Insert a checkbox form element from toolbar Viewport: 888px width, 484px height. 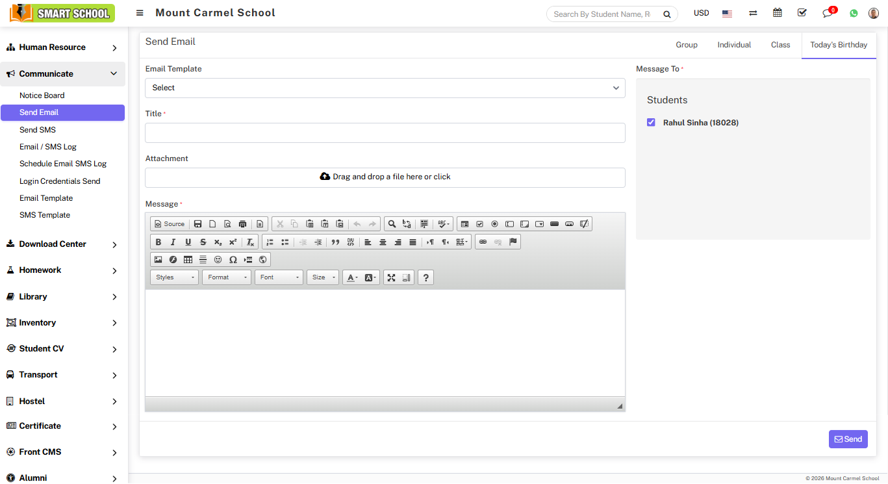point(479,224)
